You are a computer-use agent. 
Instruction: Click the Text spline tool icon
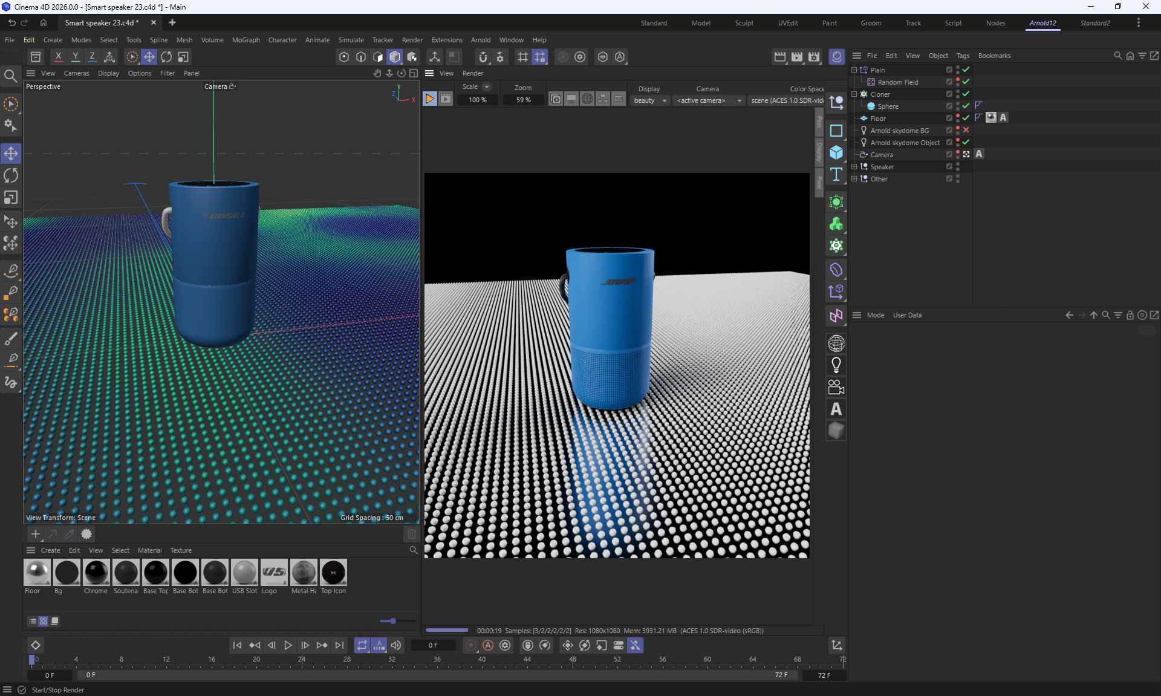pos(836,175)
